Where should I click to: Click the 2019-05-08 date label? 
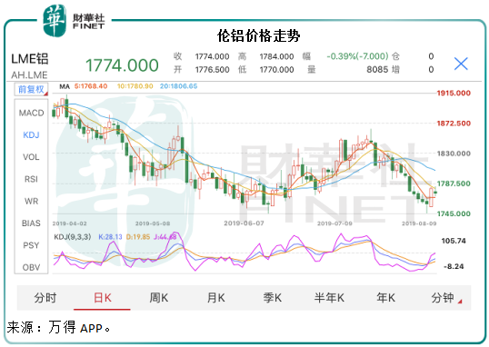click(x=153, y=223)
